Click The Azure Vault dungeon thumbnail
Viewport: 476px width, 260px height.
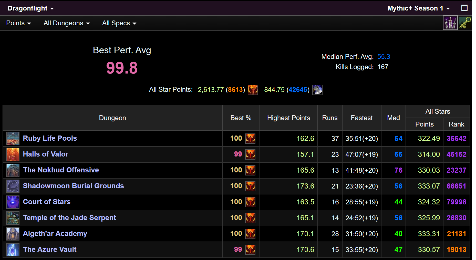(13, 250)
